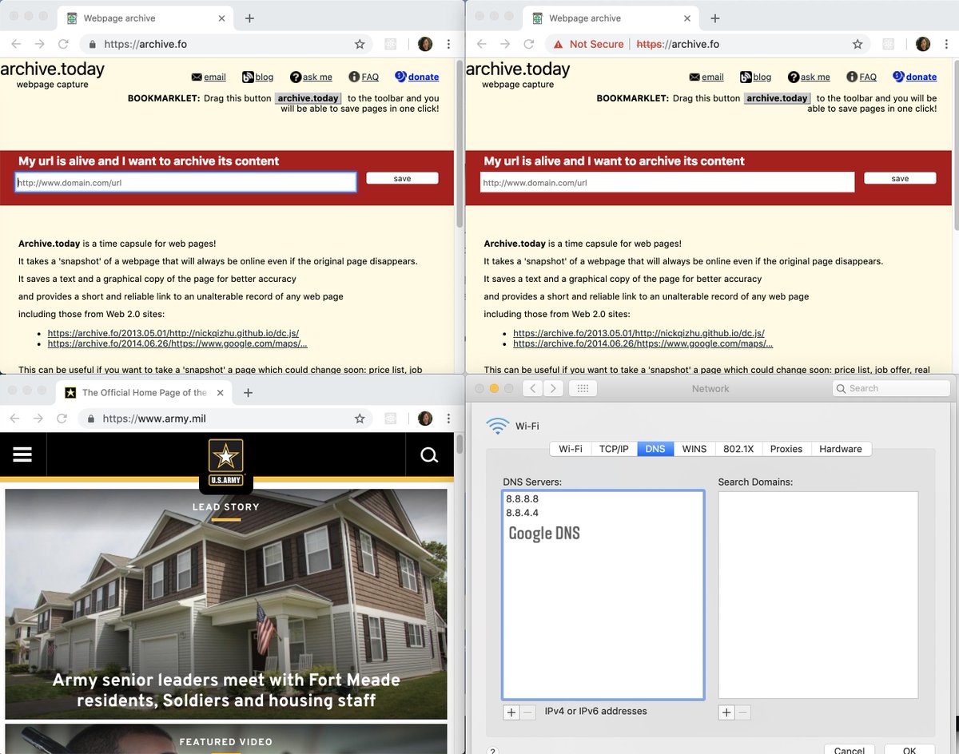Add DNS server with plus button
Screen dimensions: 959x754
511,712
